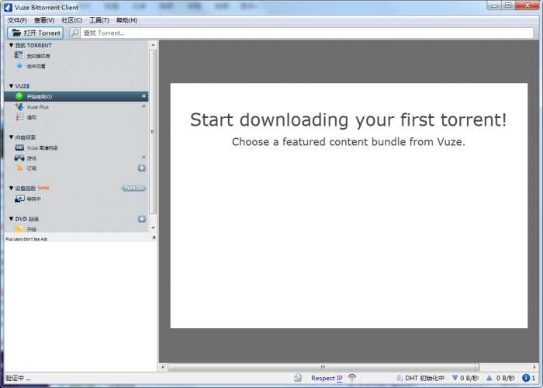The image size is (543, 388).
Task: Click the Open Torrent toolbar button
Action: point(36,33)
